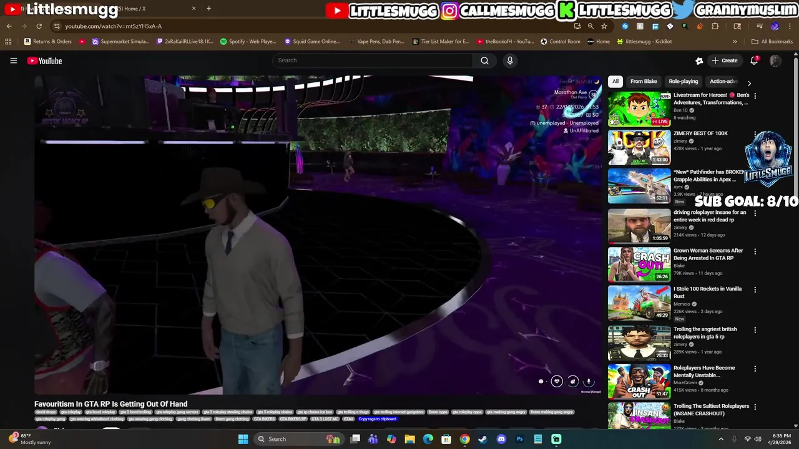
Task: Click the YouTube search magnifier button
Action: [x=484, y=60]
